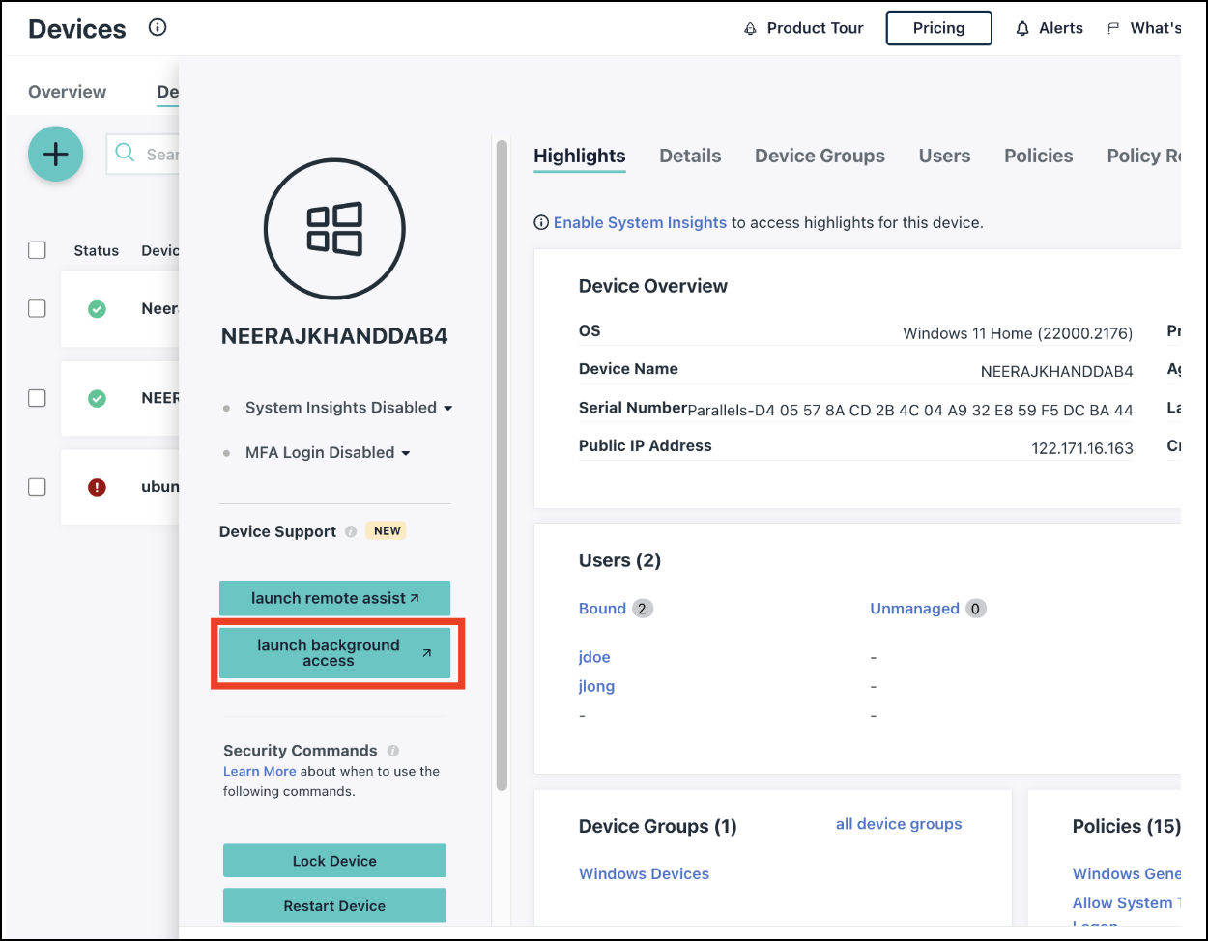Screen dimensions: 1208x941
Task: Click the Windows logo device icon
Action: pos(334,230)
